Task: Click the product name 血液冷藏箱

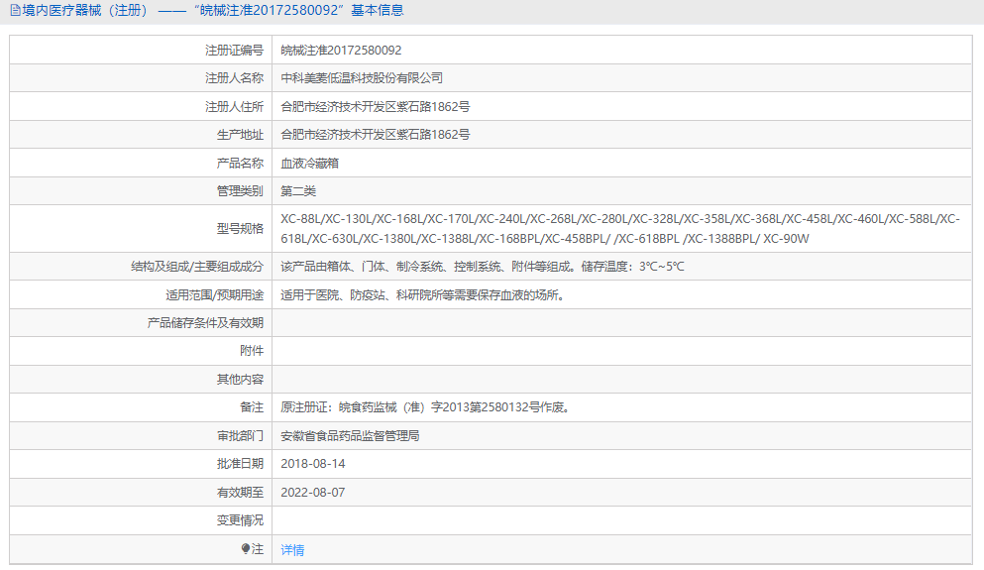Action: [309, 164]
